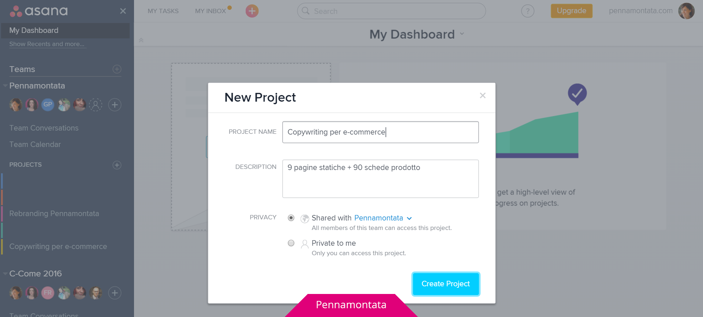
Task: Collapse the C-Come 2016 team section
Action: point(5,273)
